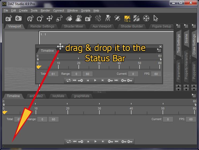
Task: Add keyframe button in floating Timeline
Action: tap(129, 80)
